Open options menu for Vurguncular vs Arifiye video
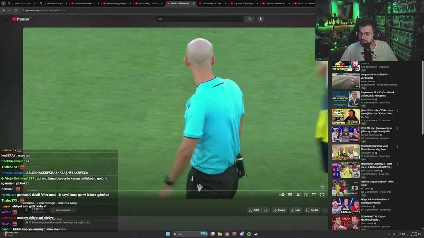Screen dimensions: 424x238 (397, 75)
